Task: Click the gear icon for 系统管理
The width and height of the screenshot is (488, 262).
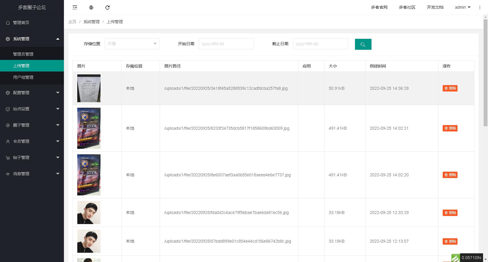Action: coord(8,39)
